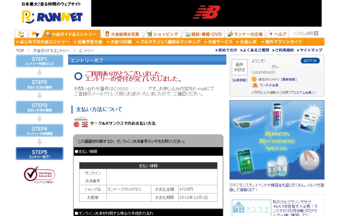This screenshot has height=216, width=353.
Task: Click the お支払期限 label cell
Action: coord(164,197)
